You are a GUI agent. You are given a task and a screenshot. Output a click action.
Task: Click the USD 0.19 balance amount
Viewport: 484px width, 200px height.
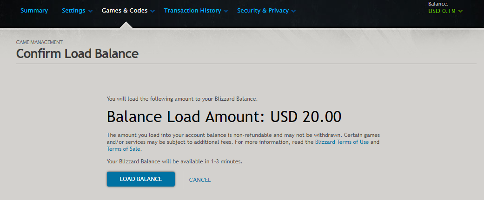[442, 11]
